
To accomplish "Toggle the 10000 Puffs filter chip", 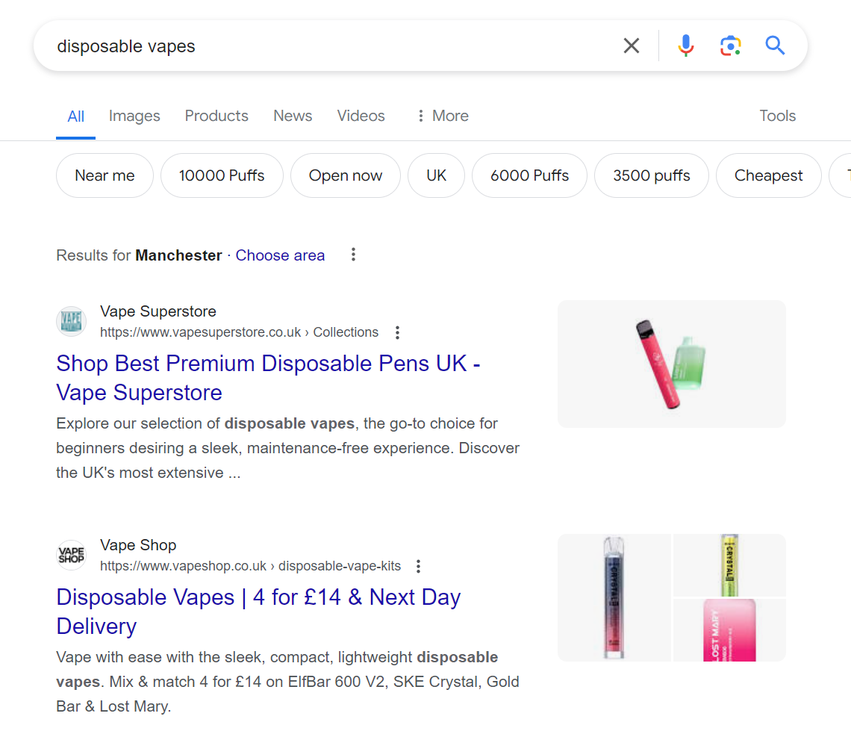I will click(222, 175).
